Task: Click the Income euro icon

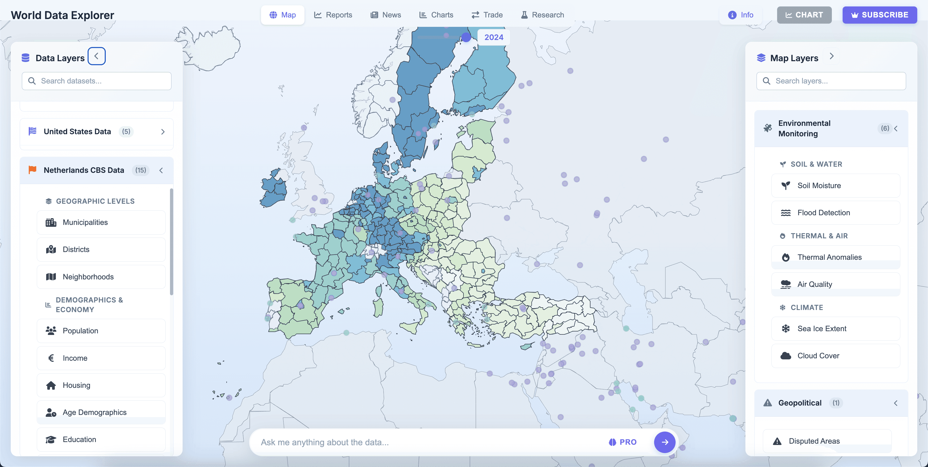Action: (x=51, y=358)
